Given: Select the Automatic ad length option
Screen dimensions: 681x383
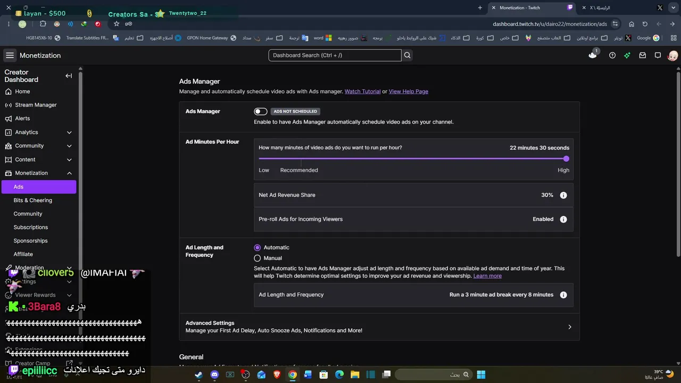Looking at the screenshot, I should [x=258, y=247].
